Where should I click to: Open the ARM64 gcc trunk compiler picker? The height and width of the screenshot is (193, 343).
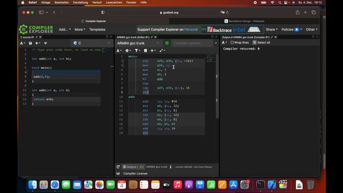(x=138, y=43)
